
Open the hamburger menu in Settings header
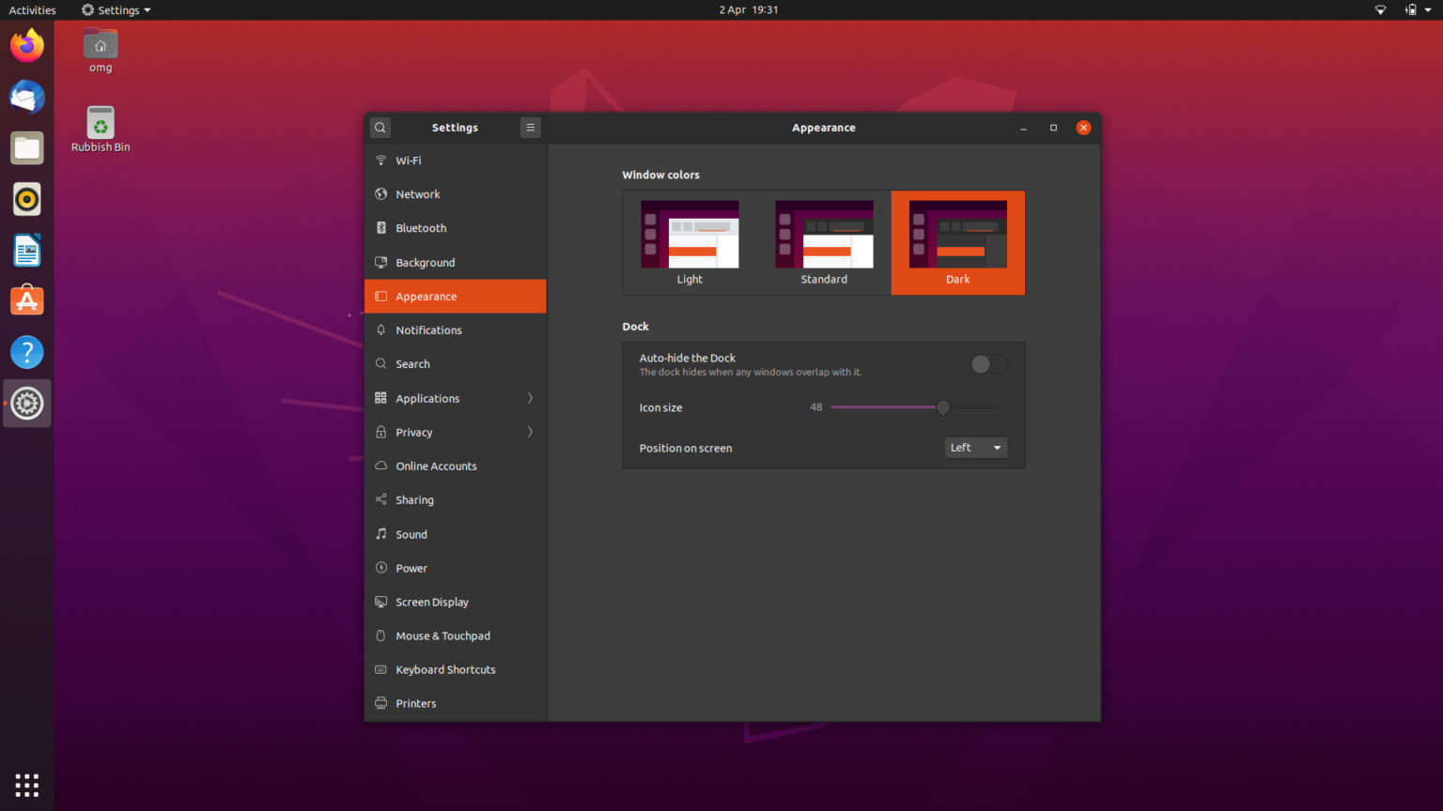pyautogui.click(x=530, y=127)
